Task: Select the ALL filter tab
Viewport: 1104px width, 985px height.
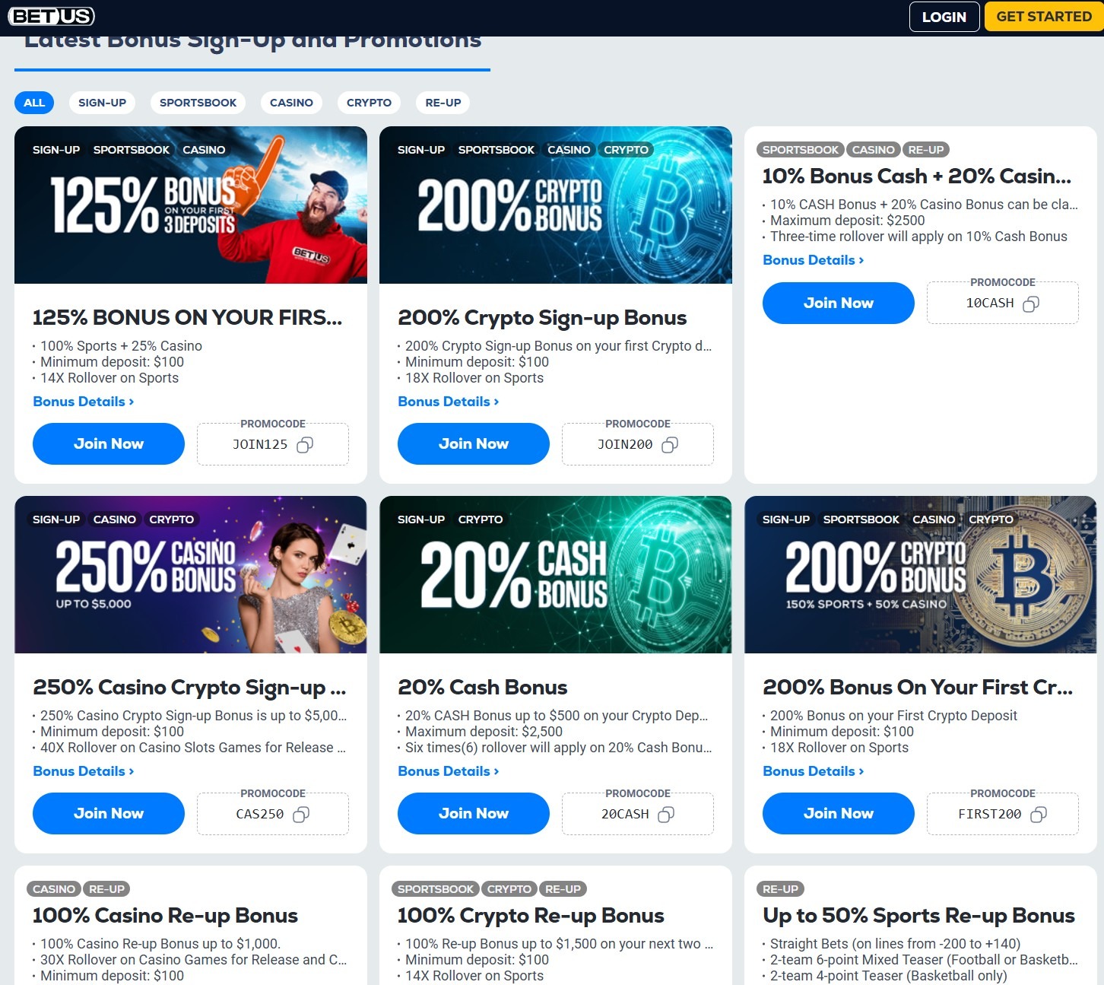Action: coord(34,103)
